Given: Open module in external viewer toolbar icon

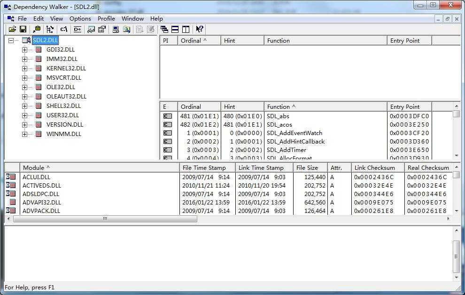Looking at the screenshot, I should pyautogui.click(x=91, y=29).
